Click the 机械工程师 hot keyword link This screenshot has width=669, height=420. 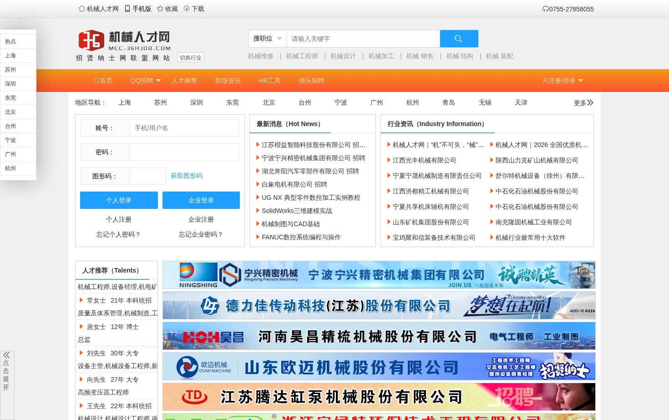(x=302, y=56)
